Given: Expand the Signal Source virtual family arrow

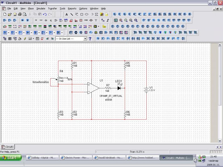Looking at the screenshot, I should [16, 33].
